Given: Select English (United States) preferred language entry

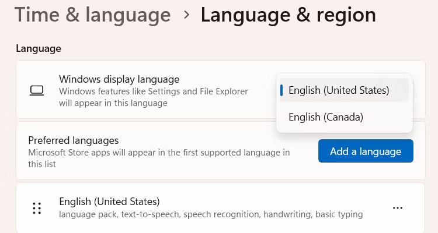Looking at the screenshot, I should 109,202.
